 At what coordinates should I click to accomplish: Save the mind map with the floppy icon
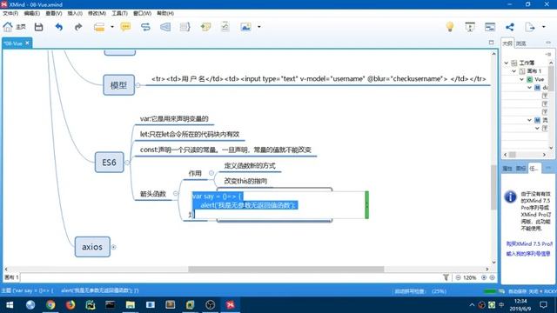pyautogui.click(x=38, y=27)
